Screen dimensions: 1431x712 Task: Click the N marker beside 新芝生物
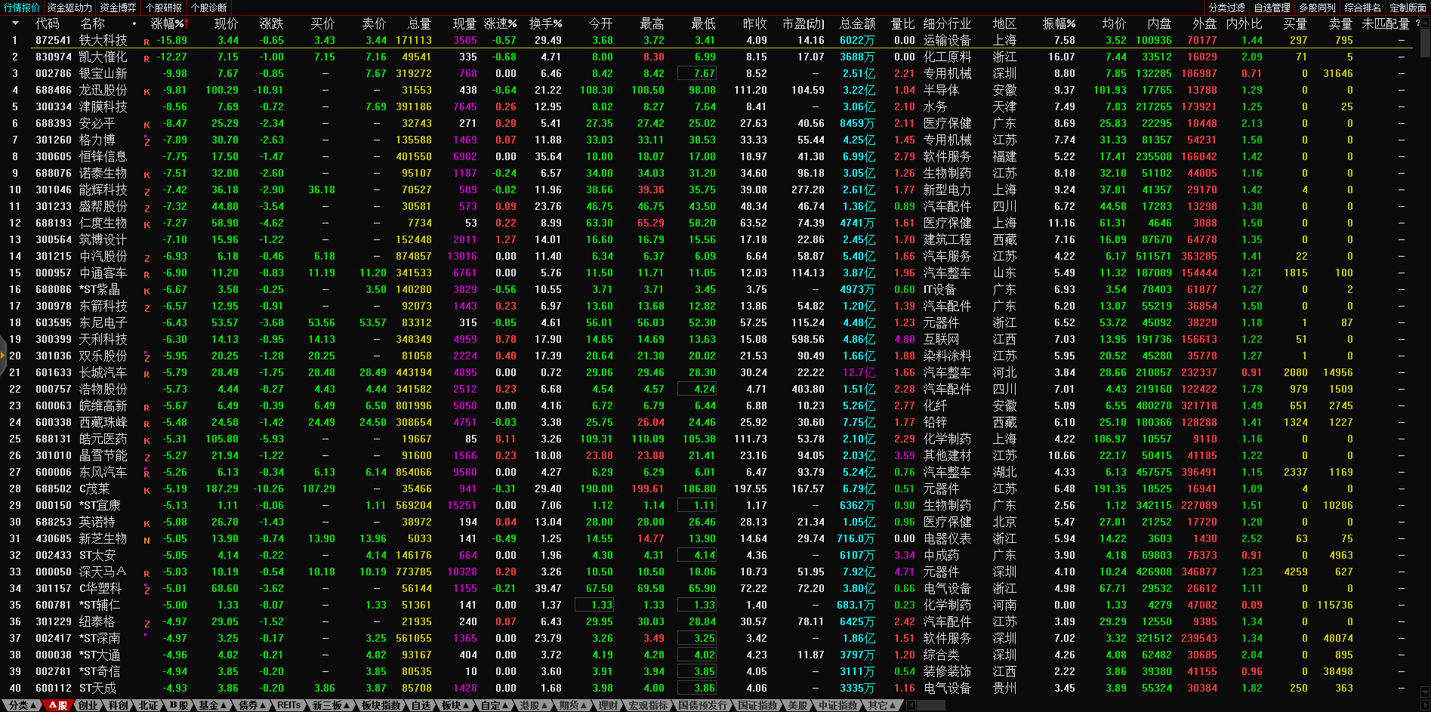[146, 541]
